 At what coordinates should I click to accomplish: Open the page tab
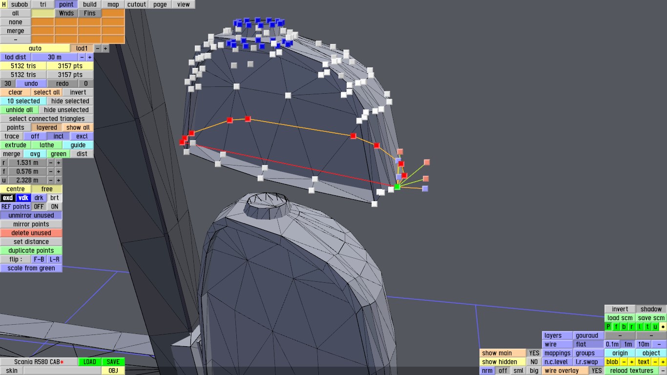(x=160, y=4)
